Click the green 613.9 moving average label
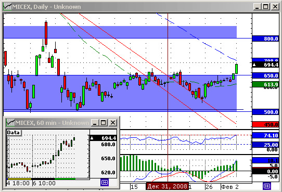 click(266, 84)
